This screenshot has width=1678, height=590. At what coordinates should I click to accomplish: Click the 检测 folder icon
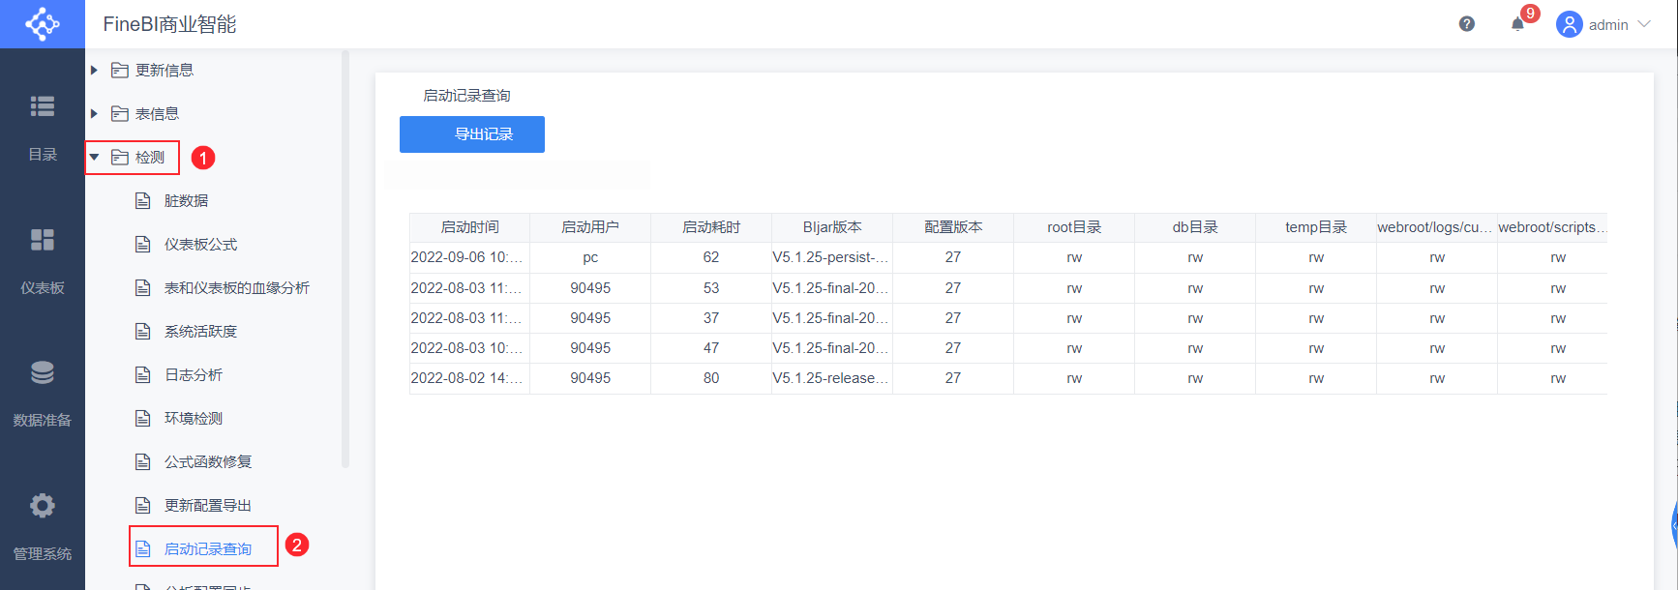pos(120,158)
